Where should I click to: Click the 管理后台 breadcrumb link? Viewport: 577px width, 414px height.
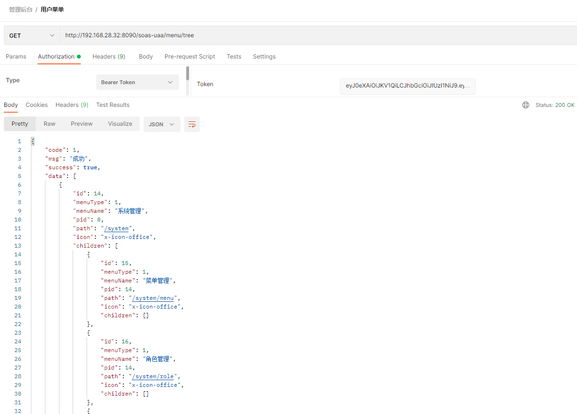[21, 10]
